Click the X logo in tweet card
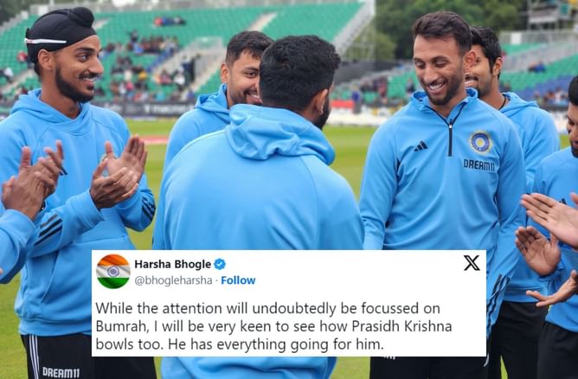The image size is (578, 379). point(472,263)
